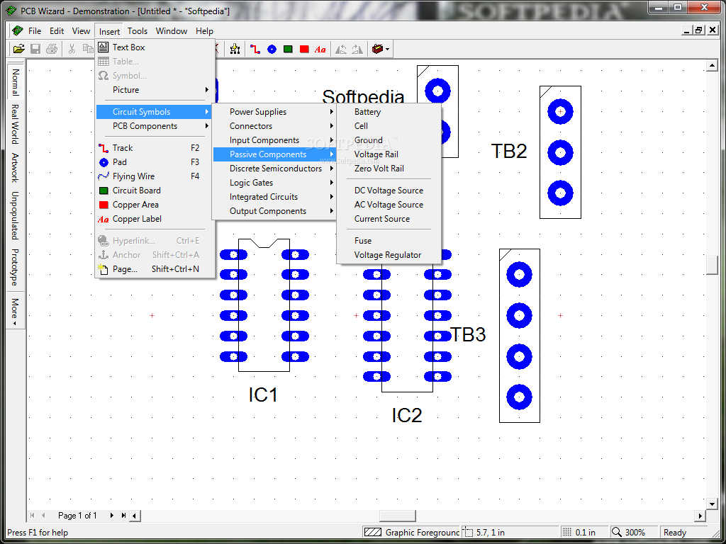Select the green Circuit Board toolbar icon
This screenshot has width=726, height=544.
tap(288, 49)
